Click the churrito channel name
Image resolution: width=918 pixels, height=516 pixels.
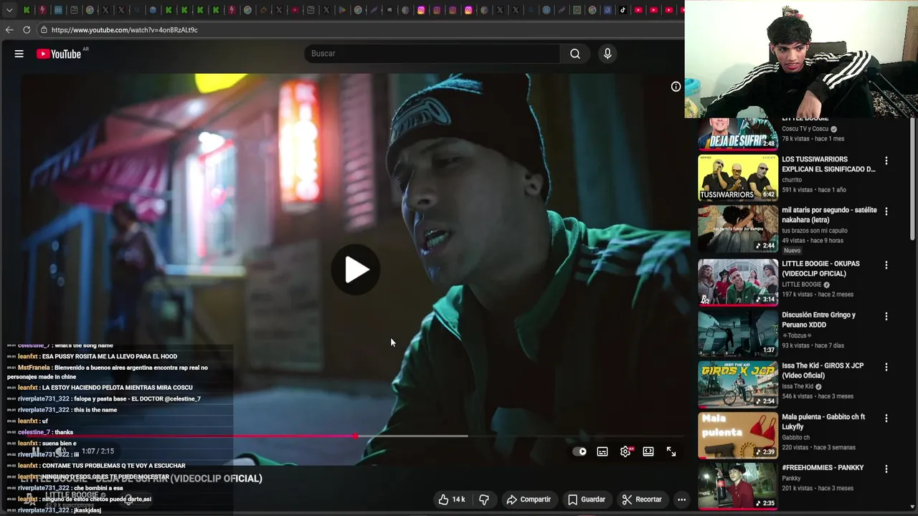(x=792, y=180)
